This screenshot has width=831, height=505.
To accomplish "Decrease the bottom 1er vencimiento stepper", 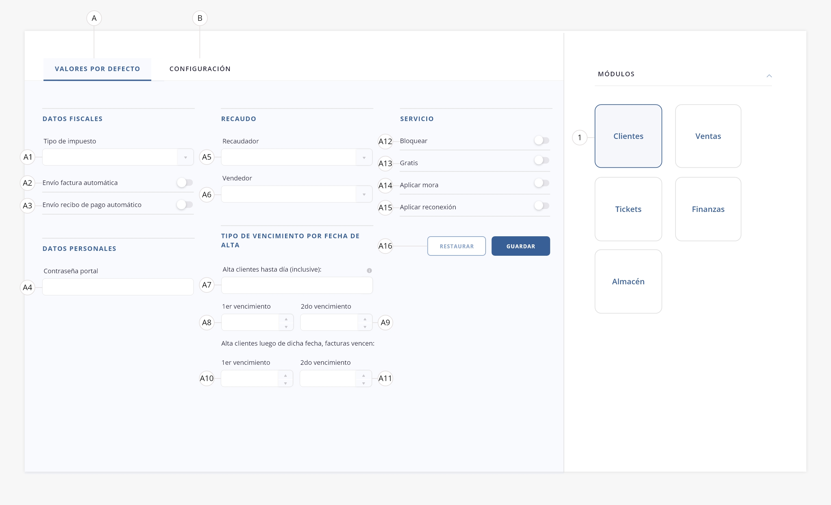I will pos(285,383).
